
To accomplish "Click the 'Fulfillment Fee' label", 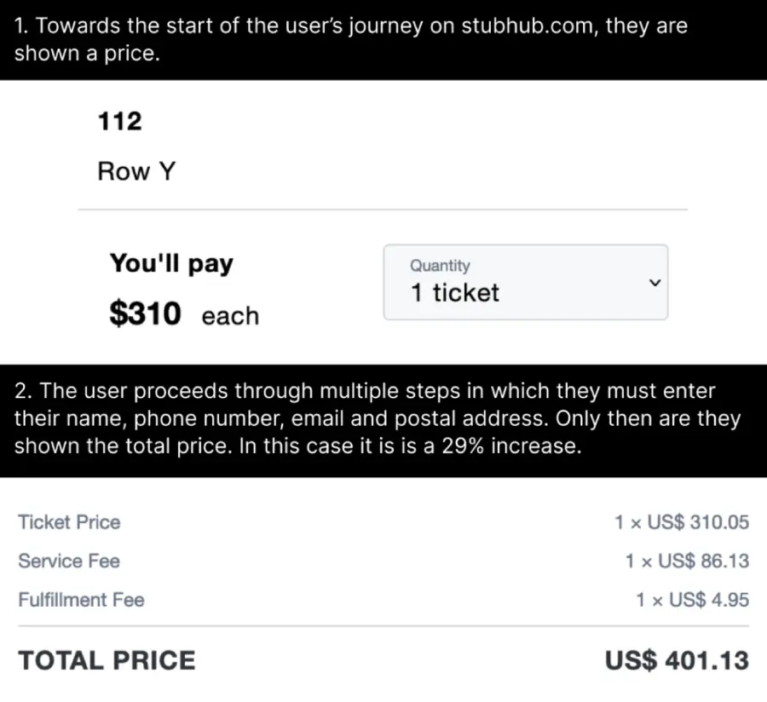I will pyautogui.click(x=81, y=600).
